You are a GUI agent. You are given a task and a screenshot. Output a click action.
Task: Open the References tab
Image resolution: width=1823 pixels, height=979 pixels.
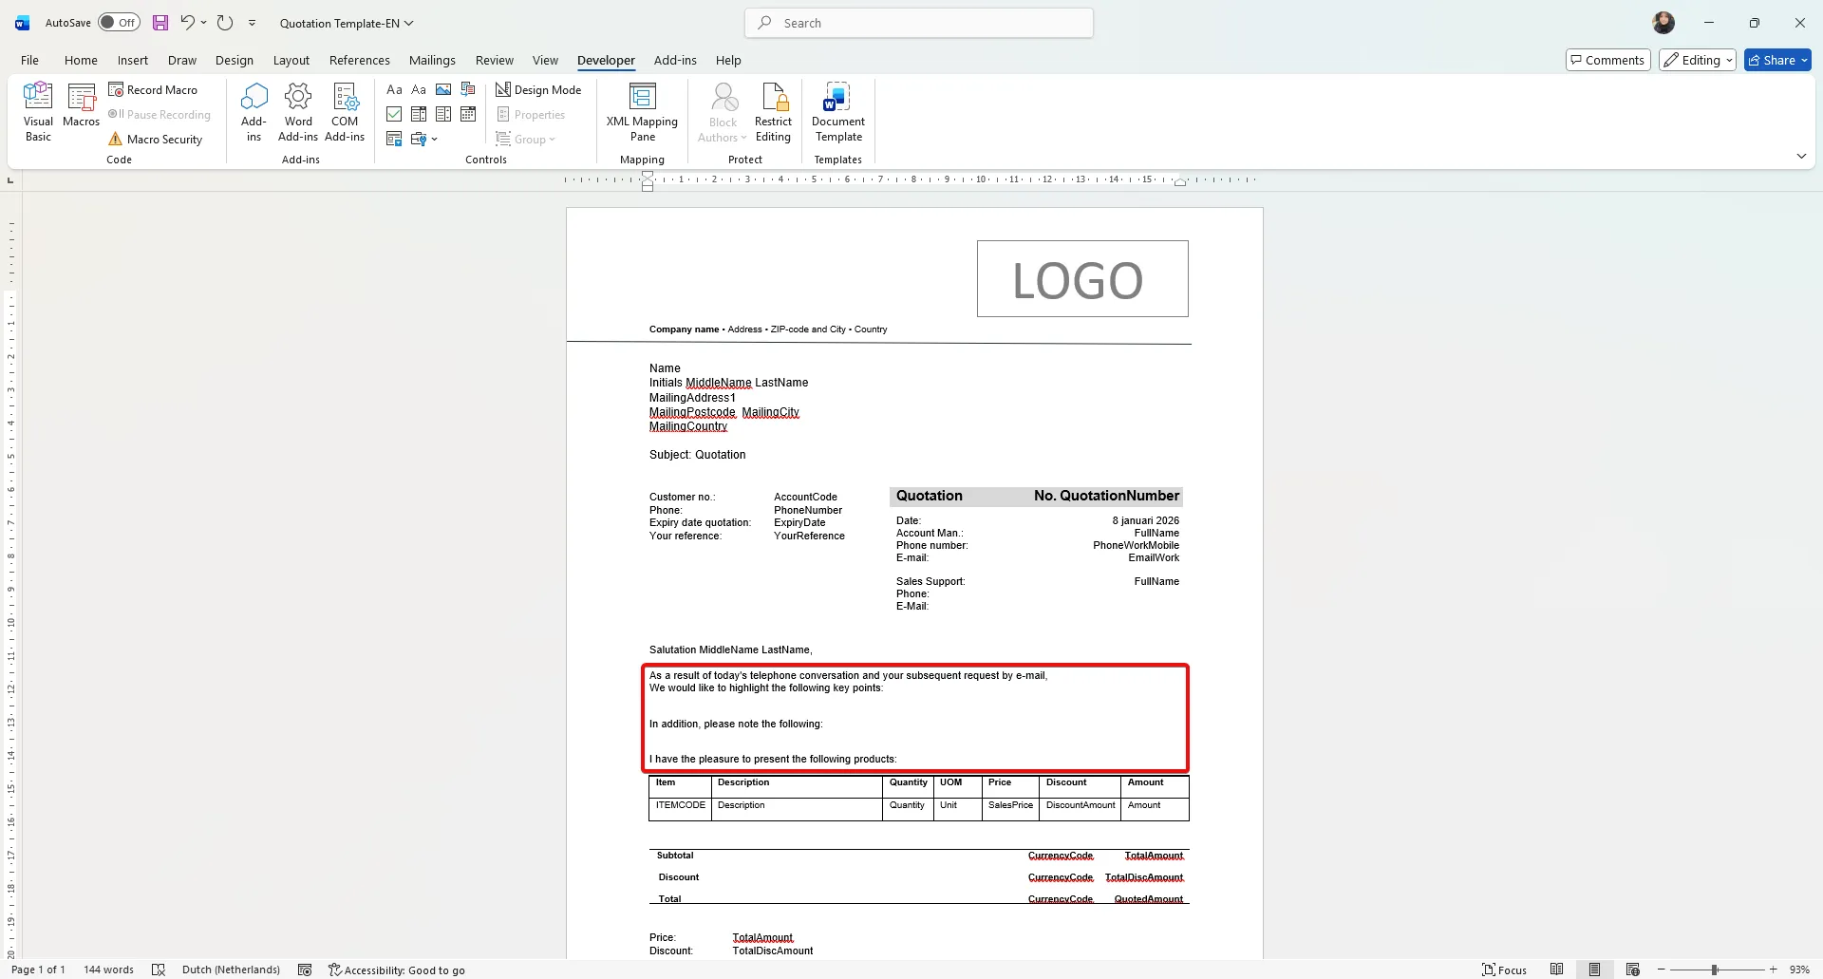pyautogui.click(x=359, y=60)
